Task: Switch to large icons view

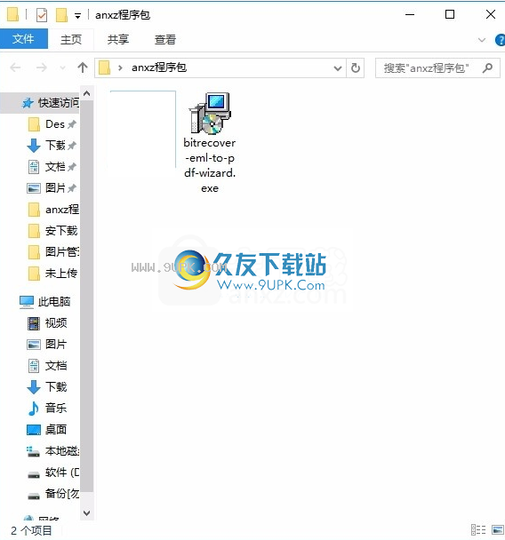Action: pos(497,529)
